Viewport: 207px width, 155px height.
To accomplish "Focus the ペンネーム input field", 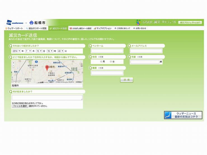I will pyautogui.click(x=107, y=51).
